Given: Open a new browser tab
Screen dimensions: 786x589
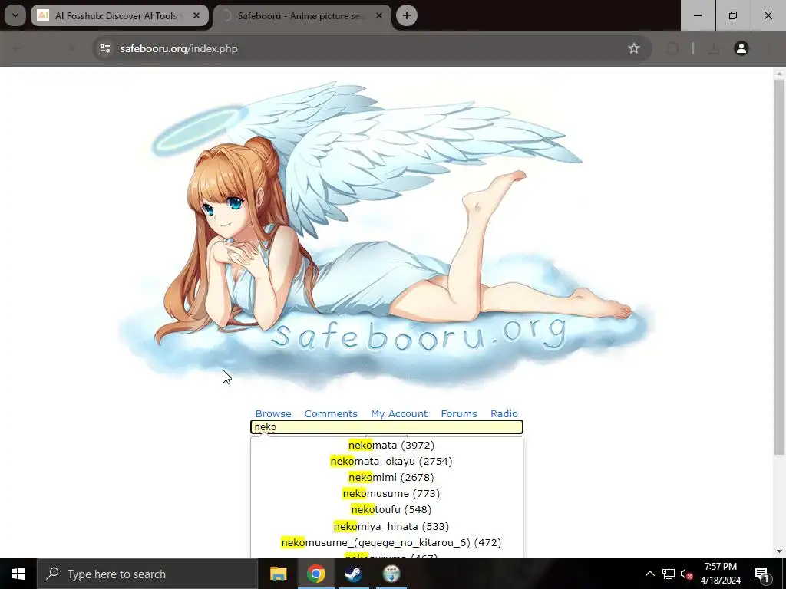Looking at the screenshot, I should click(407, 15).
